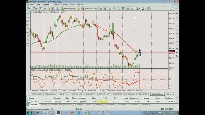Expand the Indicators dropdown arrow

(140, 9)
